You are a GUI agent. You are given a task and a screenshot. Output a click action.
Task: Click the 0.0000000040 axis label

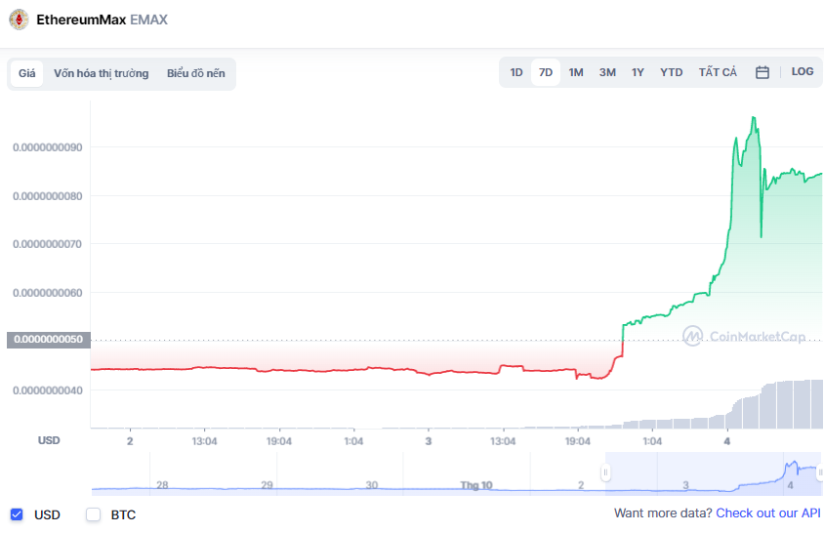tap(47, 390)
